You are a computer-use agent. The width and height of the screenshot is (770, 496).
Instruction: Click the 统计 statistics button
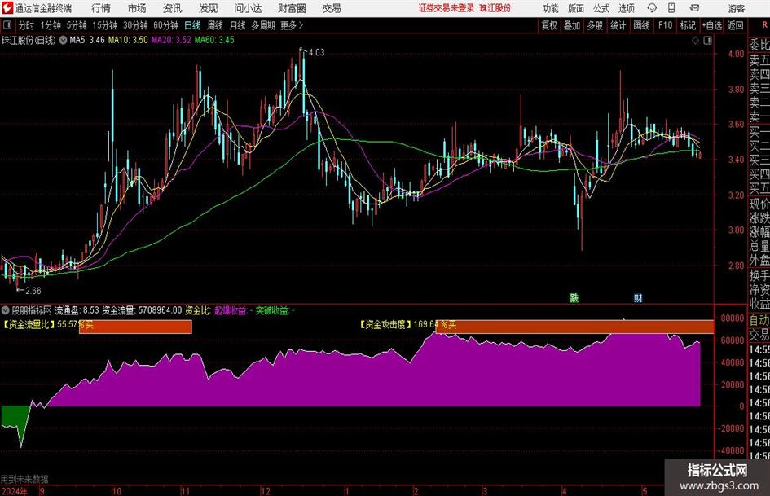click(x=618, y=25)
